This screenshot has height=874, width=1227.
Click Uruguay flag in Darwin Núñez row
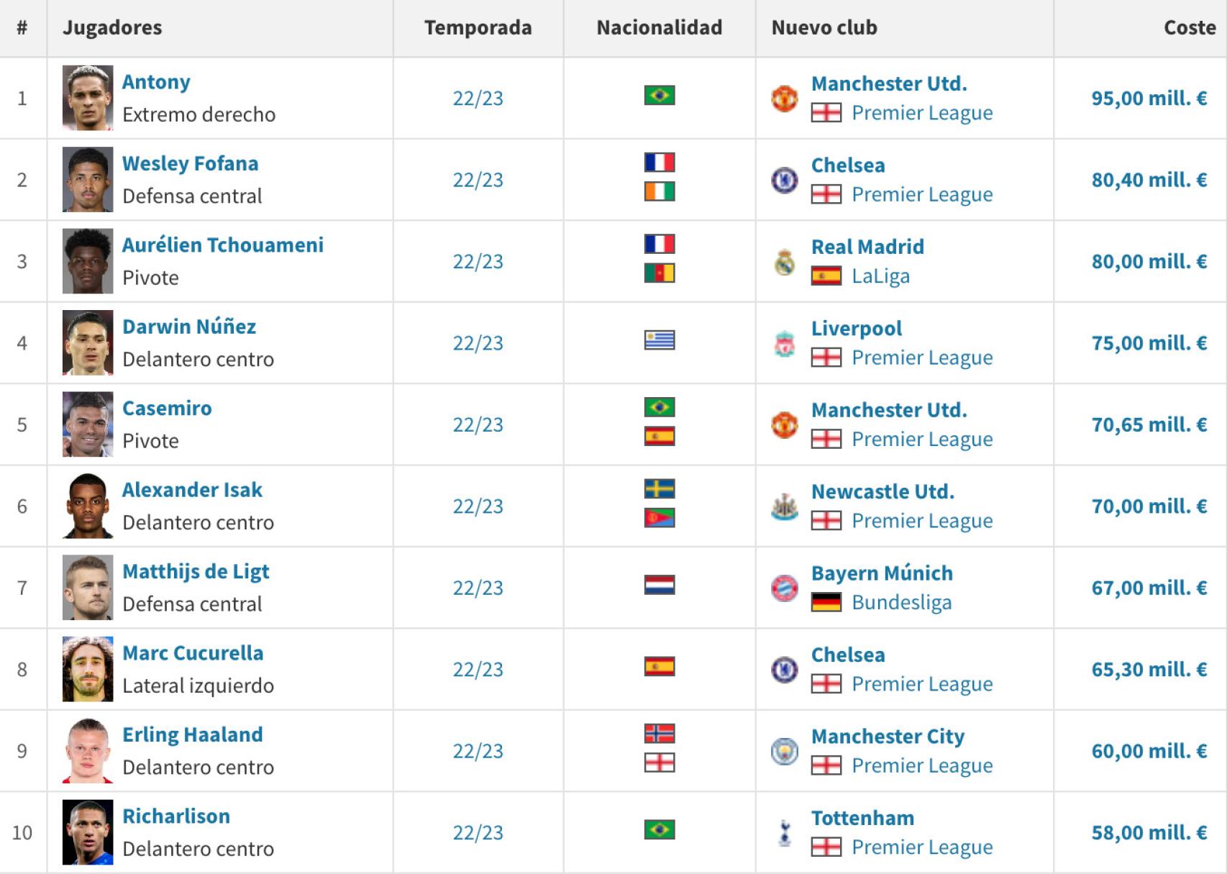click(660, 340)
